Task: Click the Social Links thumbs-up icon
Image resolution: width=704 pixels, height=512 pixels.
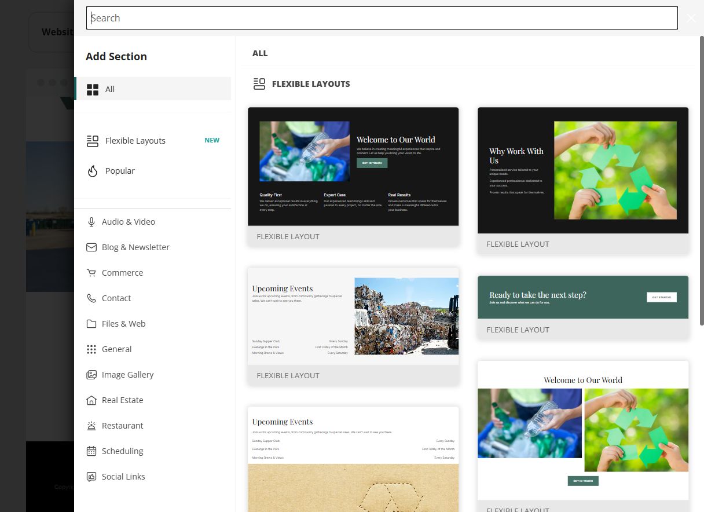Action: pyautogui.click(x=91, y=477)
